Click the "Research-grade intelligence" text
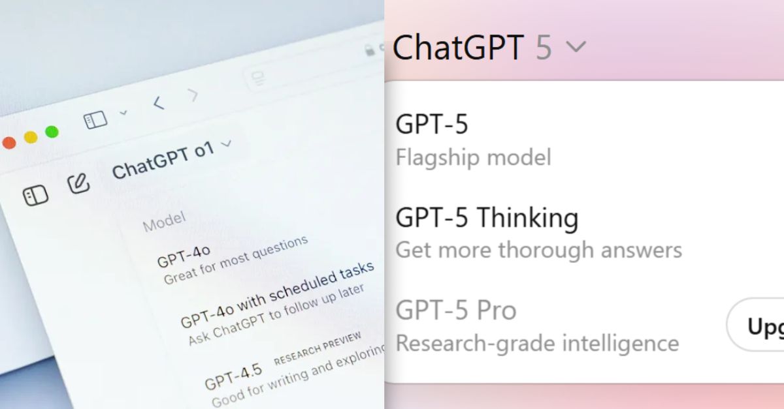Image resolution: width=784 pixels, height=409 pixels. click(538, 342)
